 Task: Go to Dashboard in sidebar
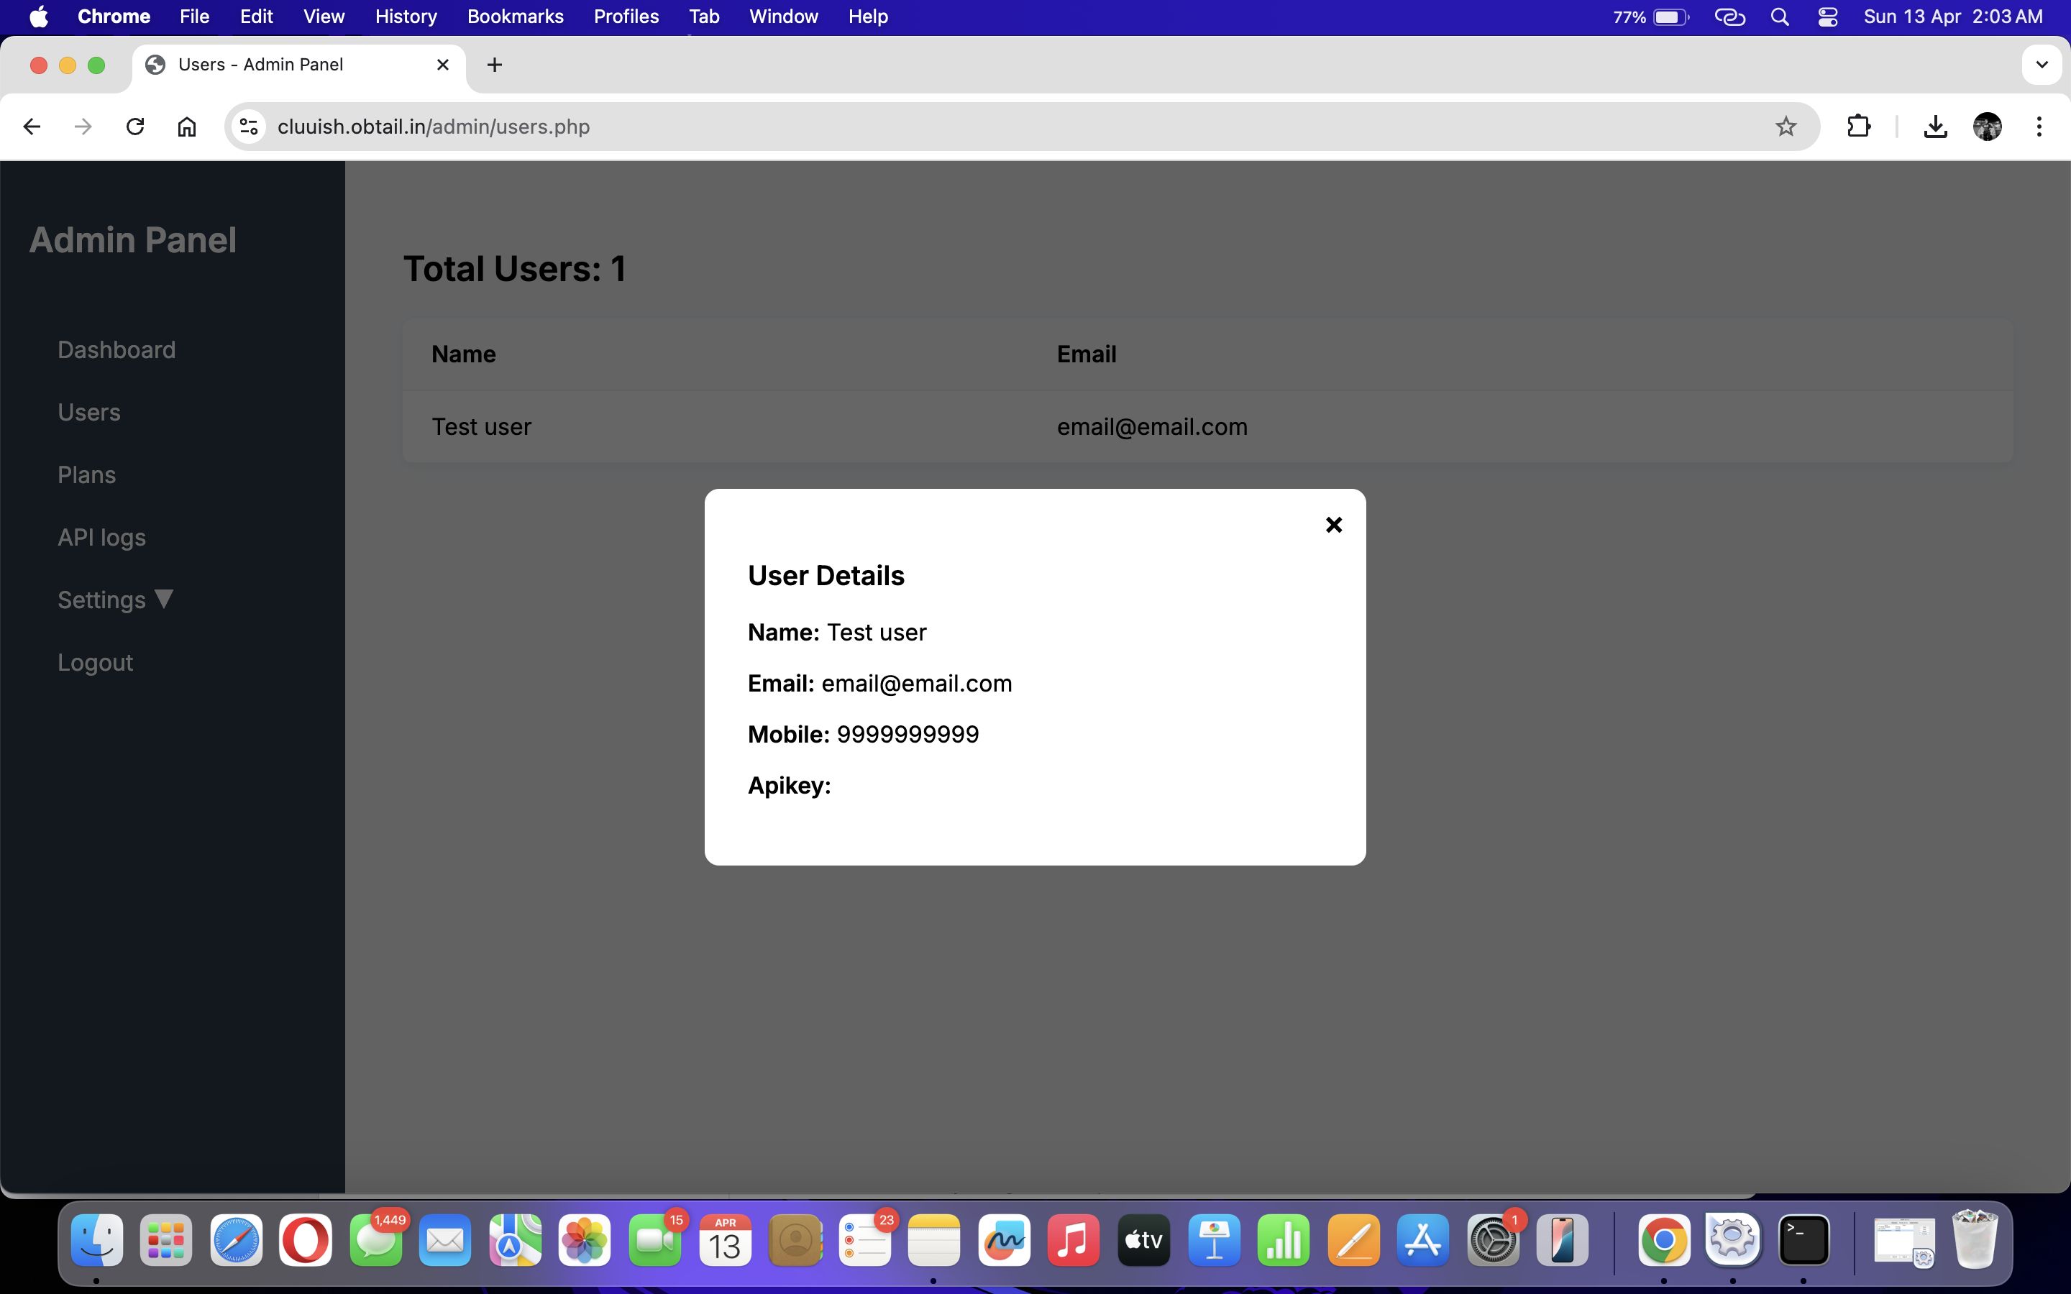pyautogui.click(x=116, y=350)
